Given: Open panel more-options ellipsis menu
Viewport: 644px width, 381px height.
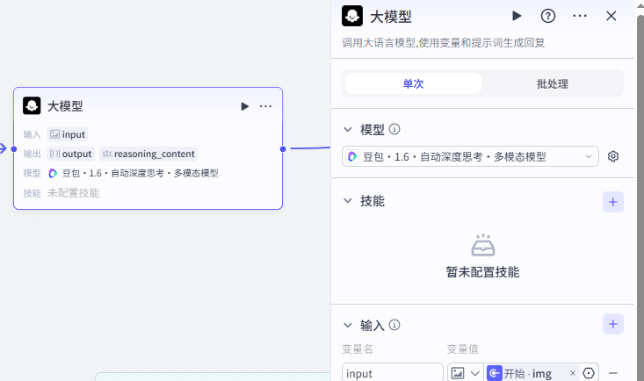Looking at the screenshot, I should click(x=580, y=16).
